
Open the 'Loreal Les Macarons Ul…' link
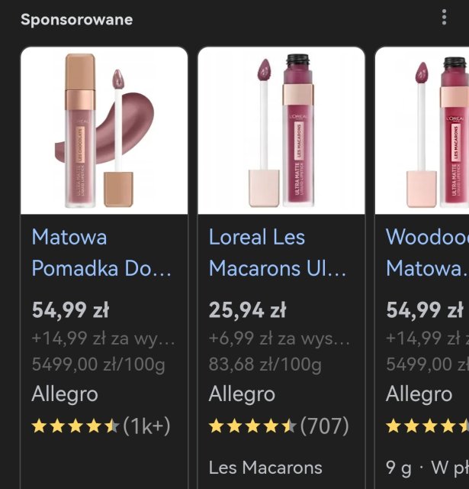278,253
